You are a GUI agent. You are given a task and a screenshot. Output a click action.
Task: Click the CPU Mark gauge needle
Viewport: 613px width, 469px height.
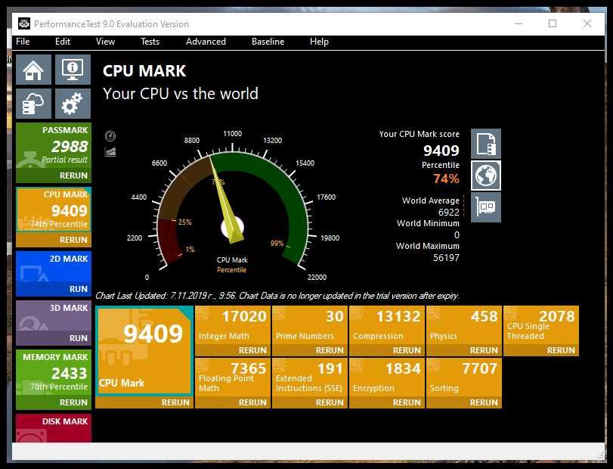point(224,200)
